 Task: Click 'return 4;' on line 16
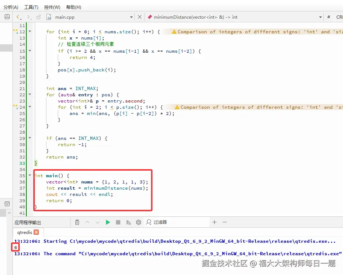(83, 57)
